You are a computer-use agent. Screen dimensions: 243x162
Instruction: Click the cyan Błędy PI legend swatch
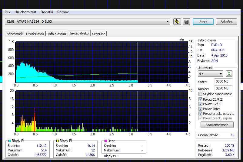[x=10, y=141]
